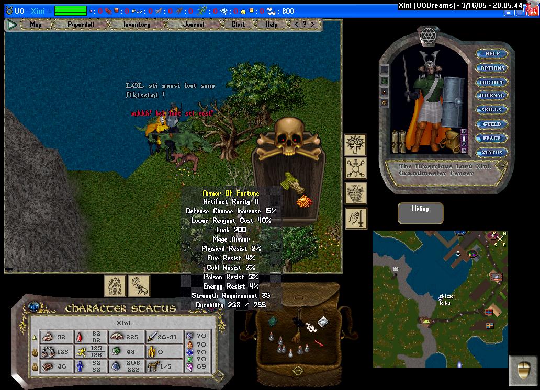Screen dimensions: 540x390
Task: Click the 'The Illustrious Lord Xini' title text
Action: click(x=445, y=167)
